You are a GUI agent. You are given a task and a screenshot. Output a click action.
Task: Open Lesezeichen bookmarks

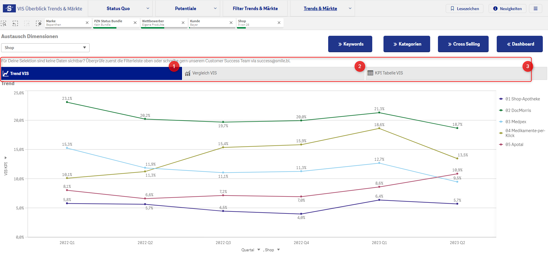(464, 9)
